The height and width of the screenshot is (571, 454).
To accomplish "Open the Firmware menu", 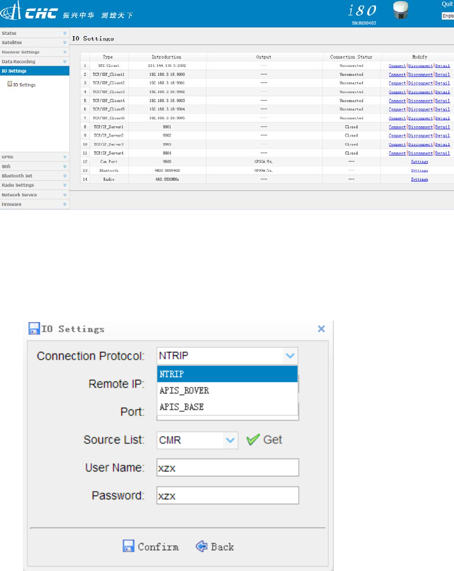I will pyautogui.click(x=34, y=204).
